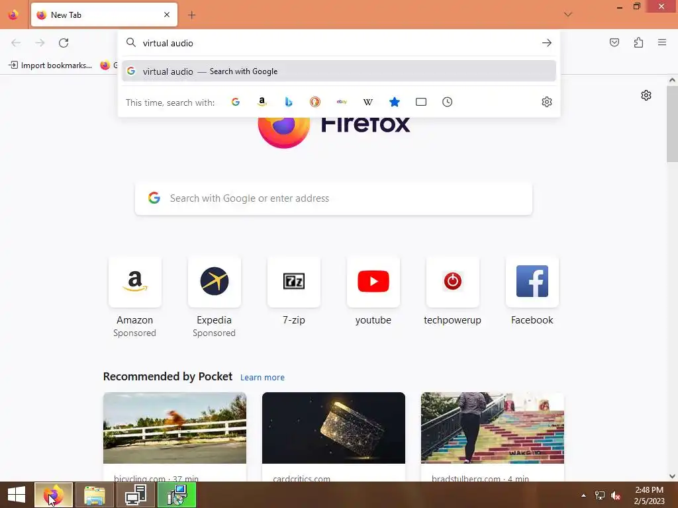Viewport: 678px width, 508px height.
Task: Go back one page
Action: click(x=16, y=43)
